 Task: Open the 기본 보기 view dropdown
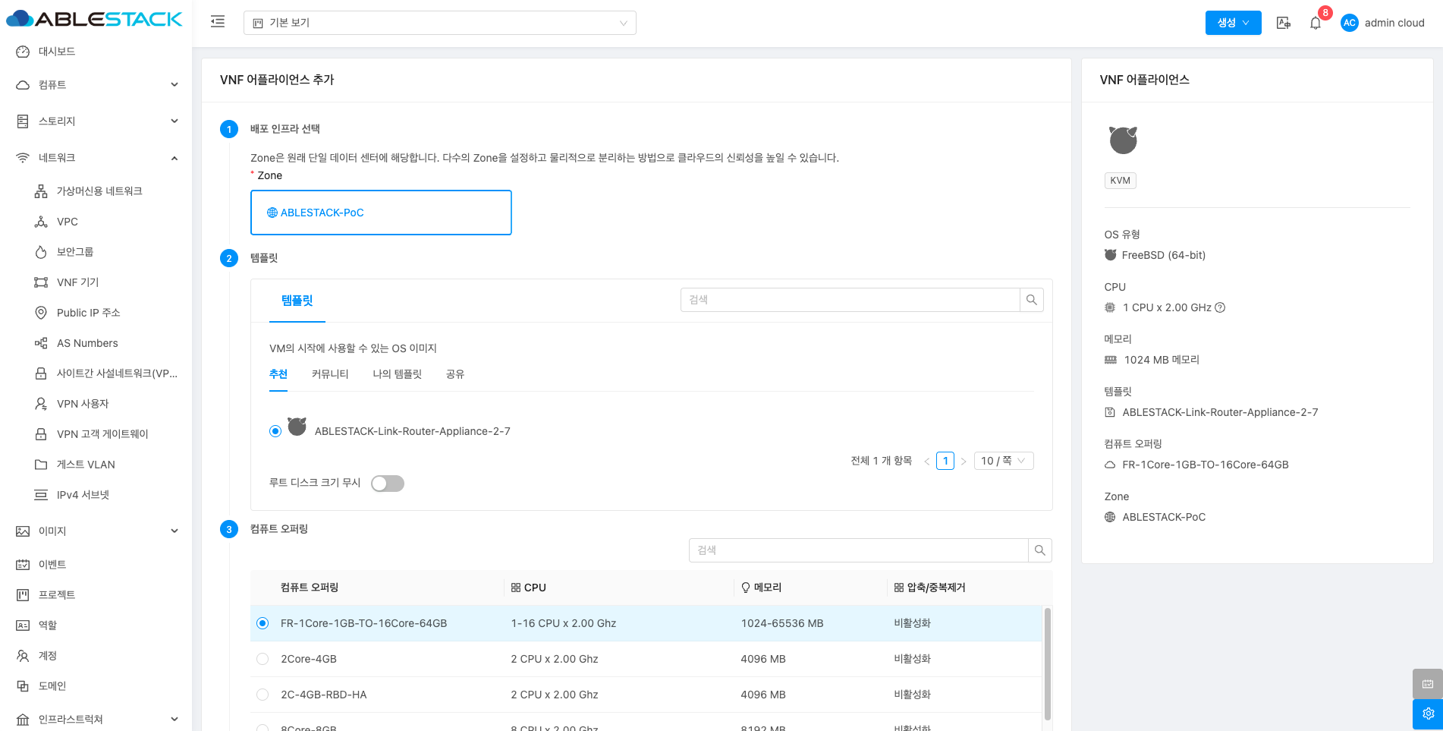439,23
